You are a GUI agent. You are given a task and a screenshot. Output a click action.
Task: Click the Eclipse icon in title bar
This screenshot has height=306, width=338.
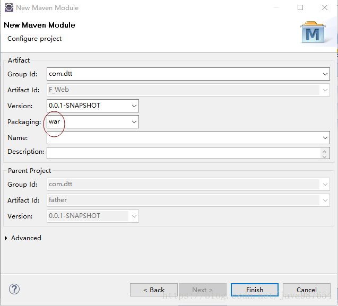[9, 7]
